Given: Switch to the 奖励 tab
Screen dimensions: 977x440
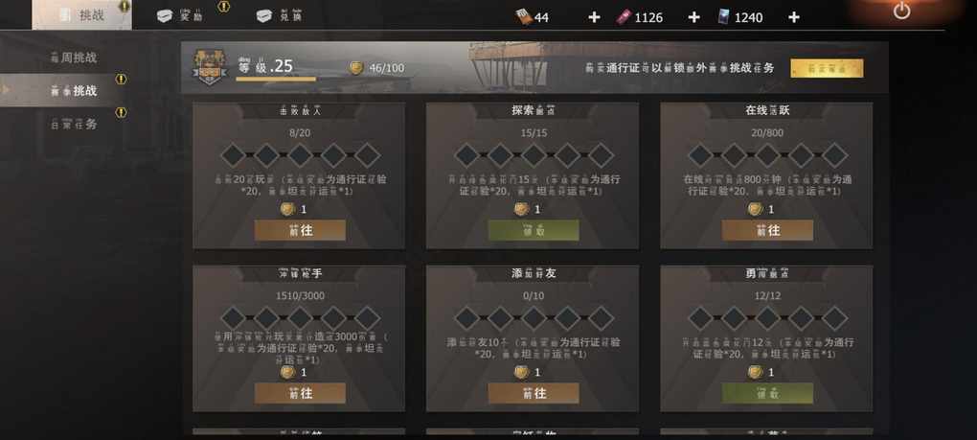Looking at the screenshot, I should click(180, 16).
